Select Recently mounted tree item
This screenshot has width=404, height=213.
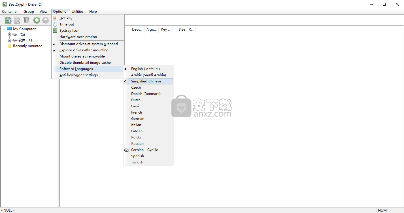(28, 46)
